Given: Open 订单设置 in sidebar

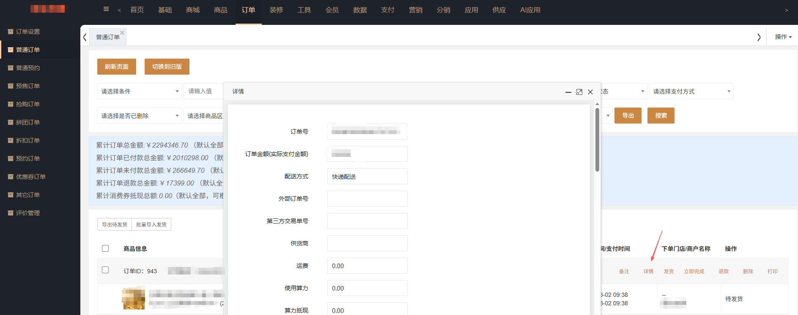Looking at the screenshot, I should tap(28, 32).
